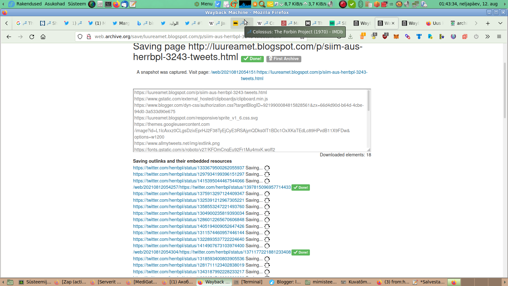Screen dimensions: 508x286
Task: Close the active Wayback Machine tab
Action: click(393, 23)
